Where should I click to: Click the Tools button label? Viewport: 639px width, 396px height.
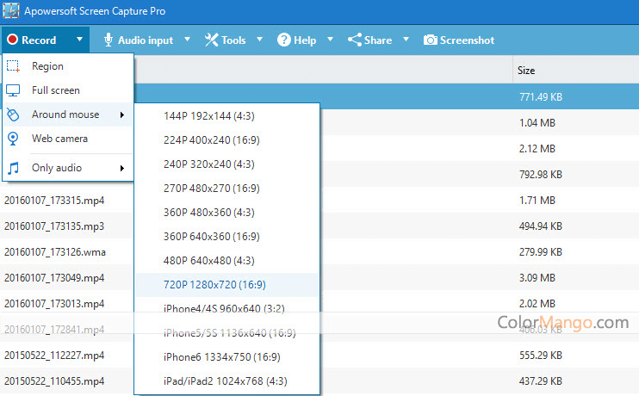click(233, 40)
